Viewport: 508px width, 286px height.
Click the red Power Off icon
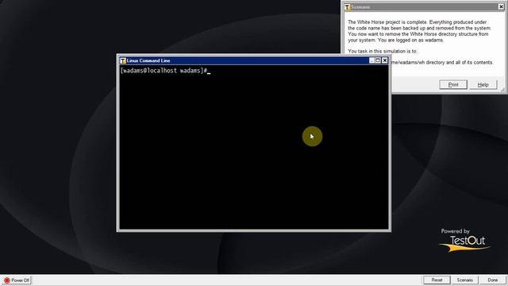coord(7,280)
